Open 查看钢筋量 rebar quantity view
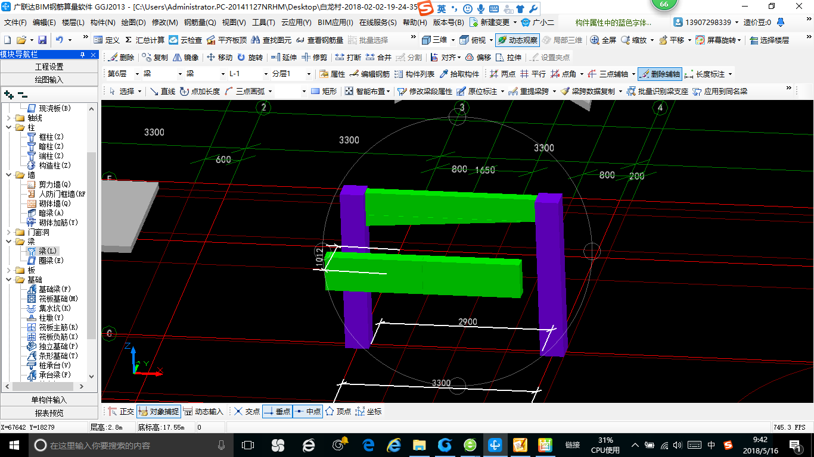The image size is (814, 457). (x=319, y=40)
